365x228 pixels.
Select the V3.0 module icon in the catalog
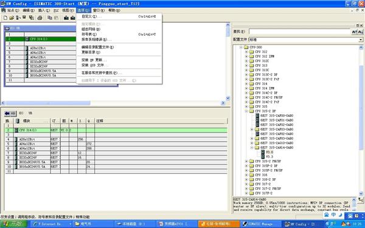(x=263, y=152)
